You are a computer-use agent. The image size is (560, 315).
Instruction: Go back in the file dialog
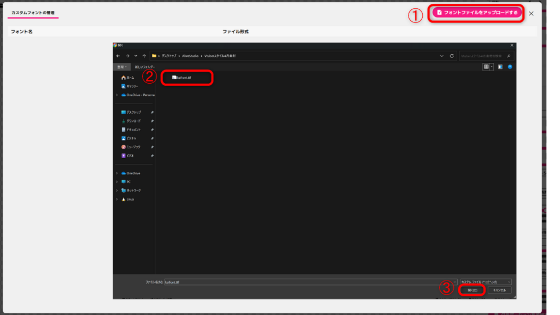point(118,56)
